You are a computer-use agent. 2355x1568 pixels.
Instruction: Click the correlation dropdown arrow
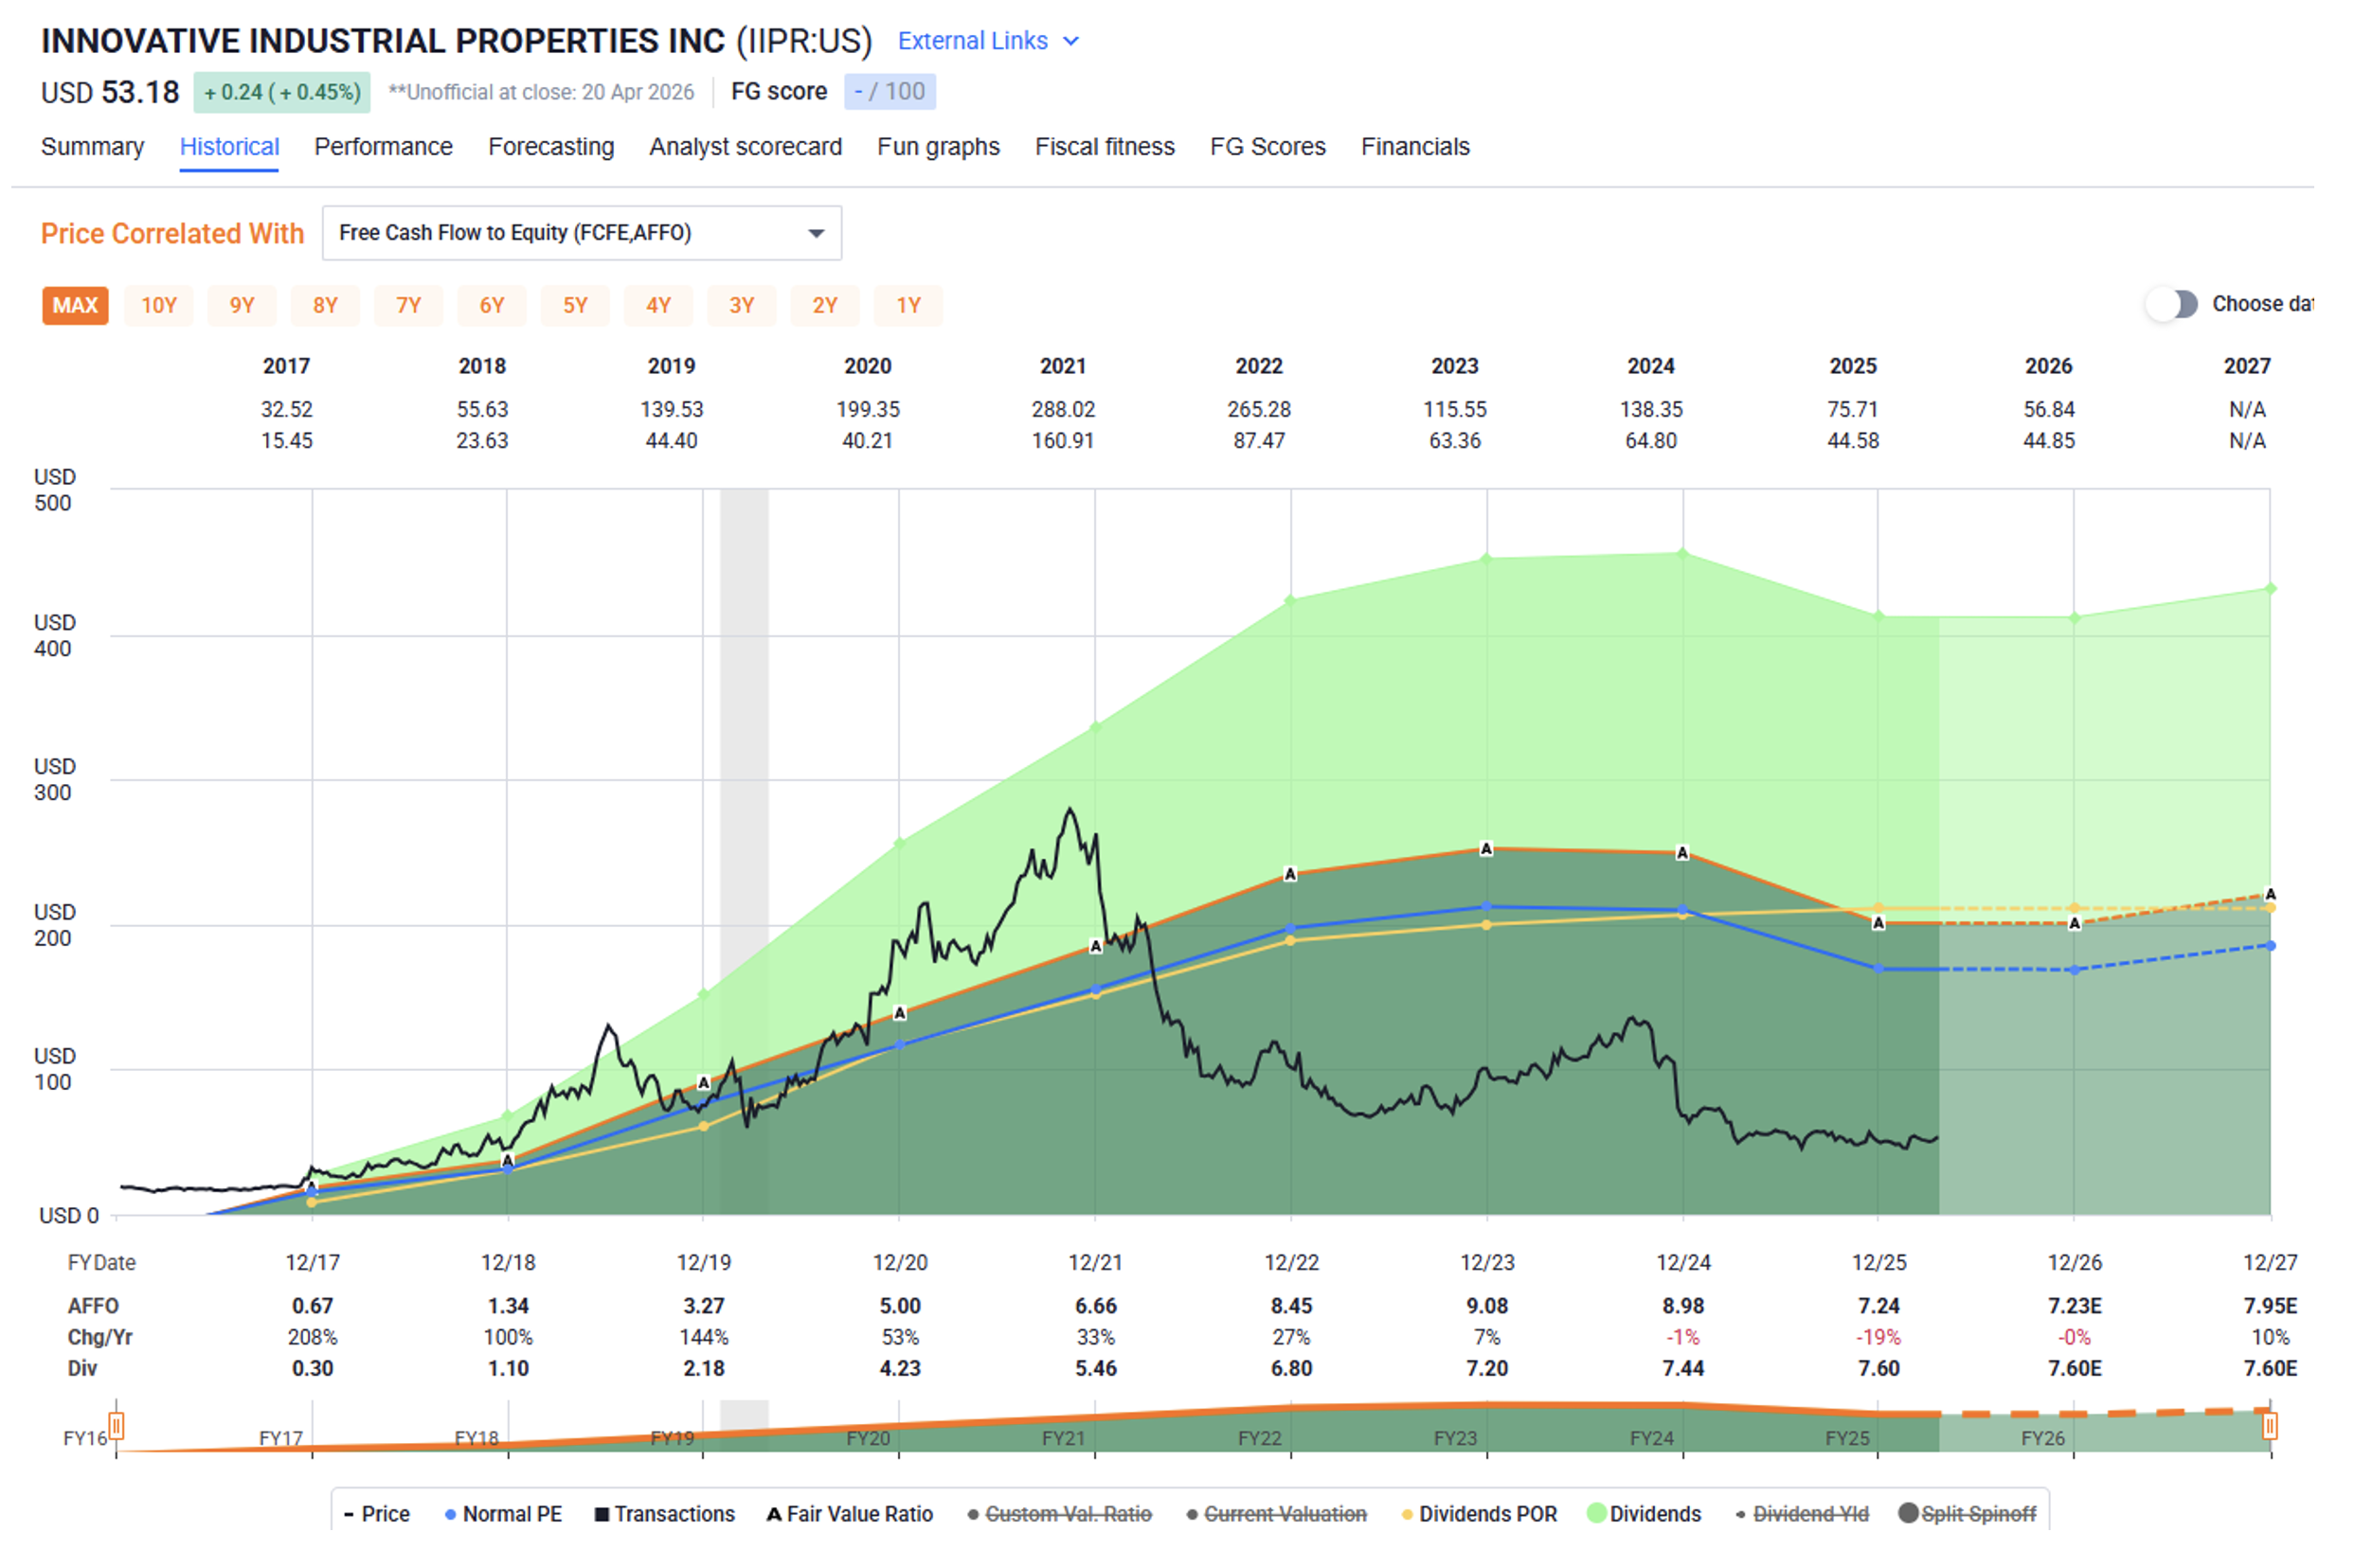point(817,234)
